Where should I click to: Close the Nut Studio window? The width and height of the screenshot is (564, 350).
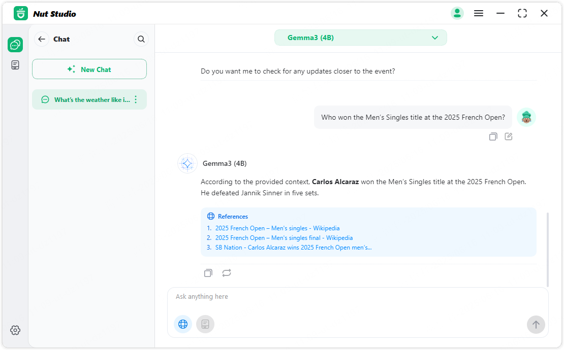coord(544,13)
